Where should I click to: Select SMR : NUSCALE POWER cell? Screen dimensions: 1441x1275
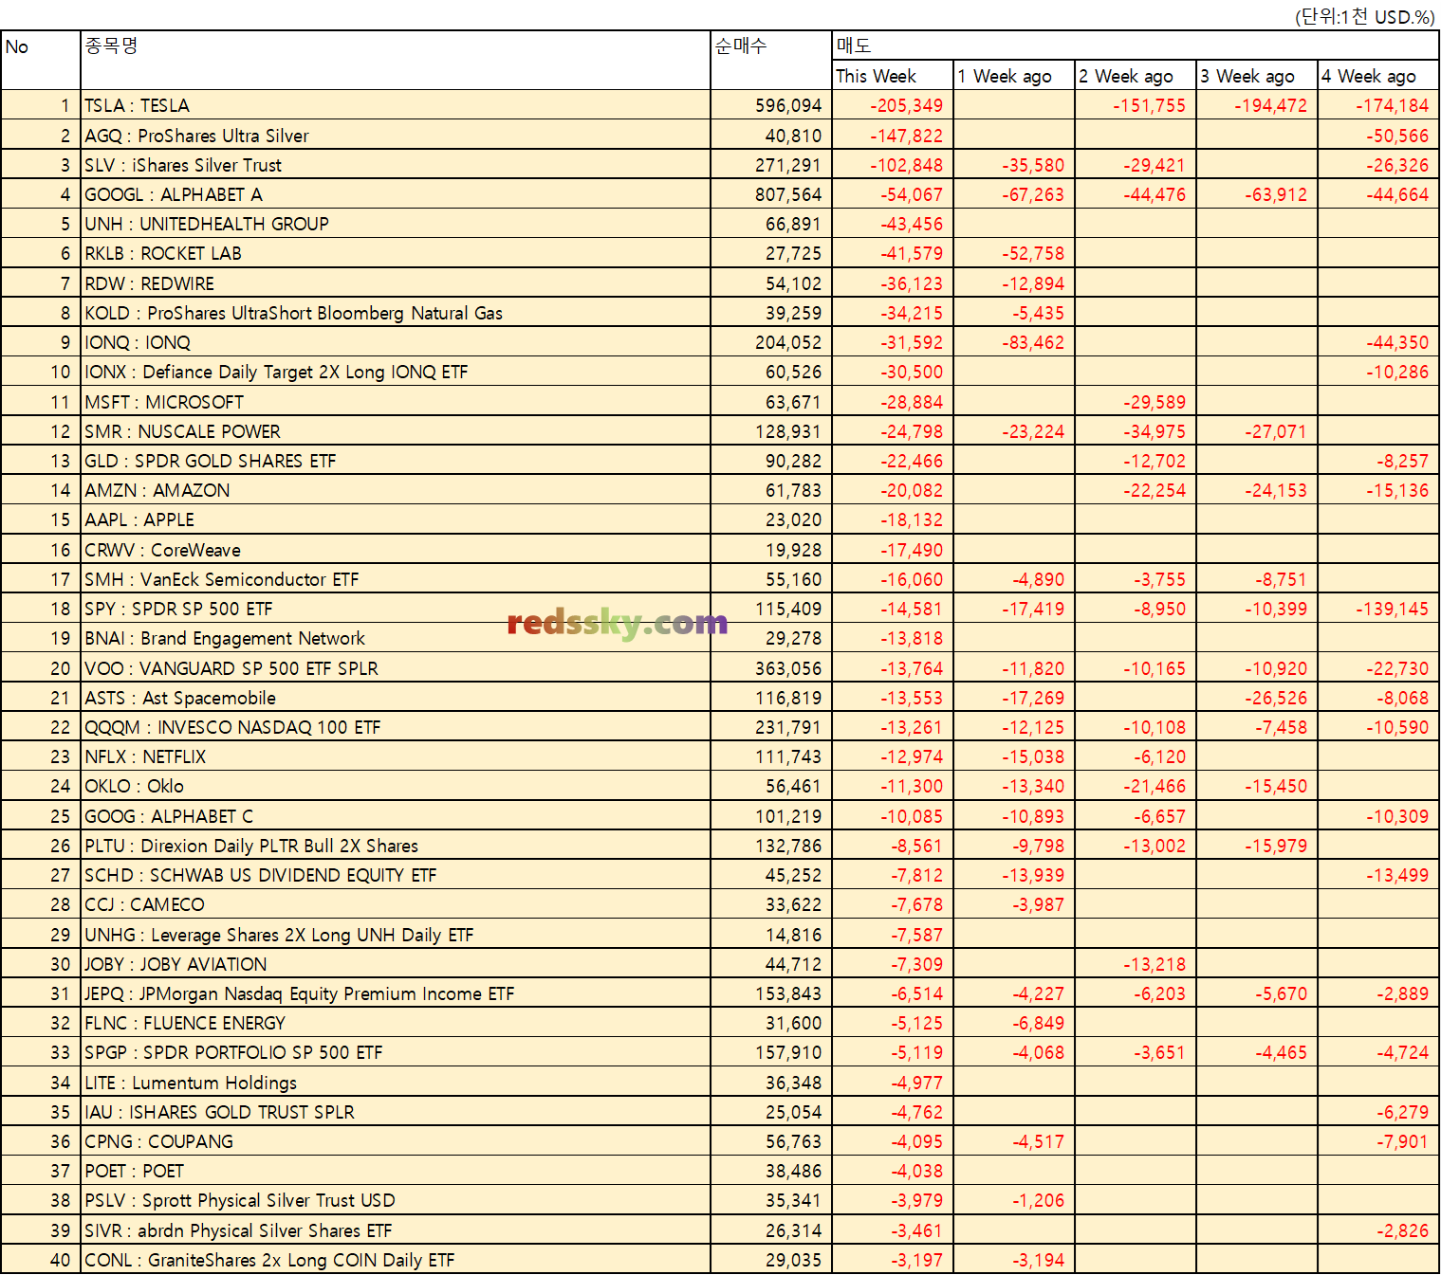pyautogui.click(x=395, y=430)
